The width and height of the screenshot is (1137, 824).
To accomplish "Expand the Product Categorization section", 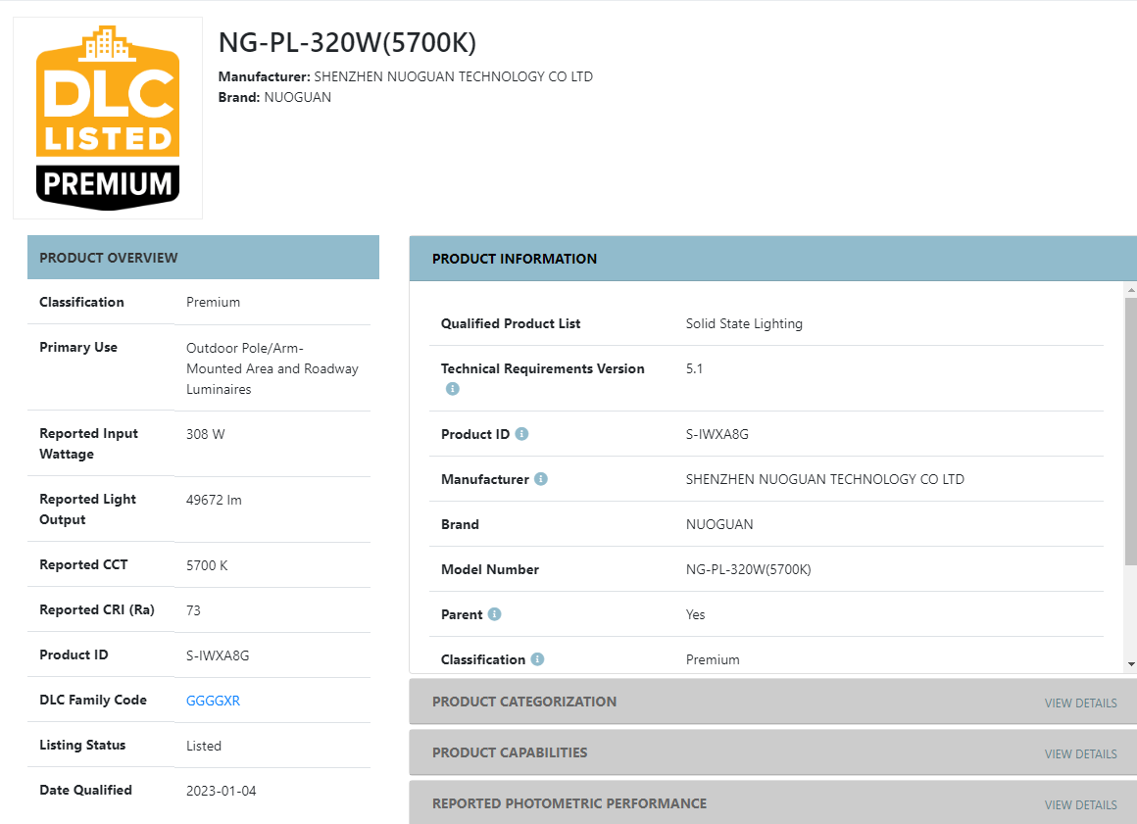I will coord(524,702).
